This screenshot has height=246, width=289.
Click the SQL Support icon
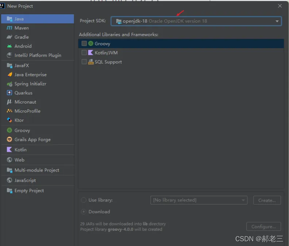[x=91, y=62]
